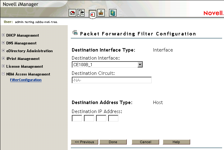The width and height of the screenshot is (224, 150).
Task: Expand License Management category
Action: pyautogui.click(x=3, y=66)
